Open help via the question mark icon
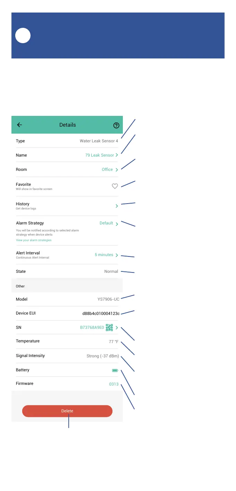 tap(116, 126)
